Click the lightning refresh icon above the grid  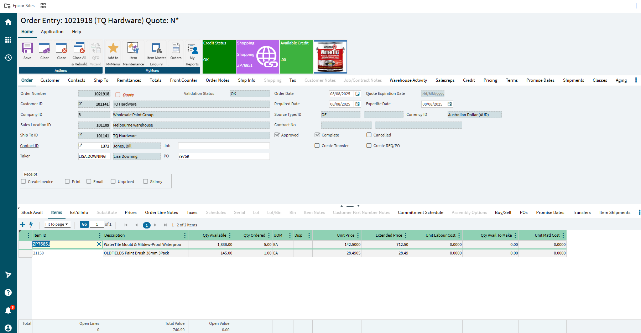(31, 224)
